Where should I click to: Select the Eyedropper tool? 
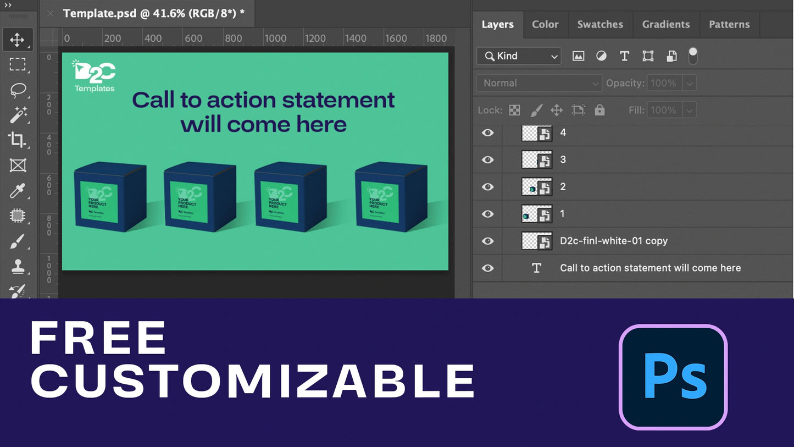pyautogui.click(x=18, y=191)
